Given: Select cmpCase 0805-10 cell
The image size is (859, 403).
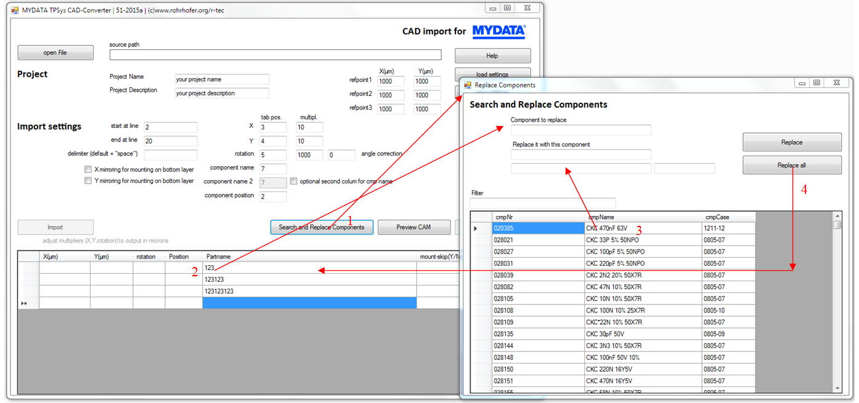Looking at the screenshot, I should click(x=729, y=310).
